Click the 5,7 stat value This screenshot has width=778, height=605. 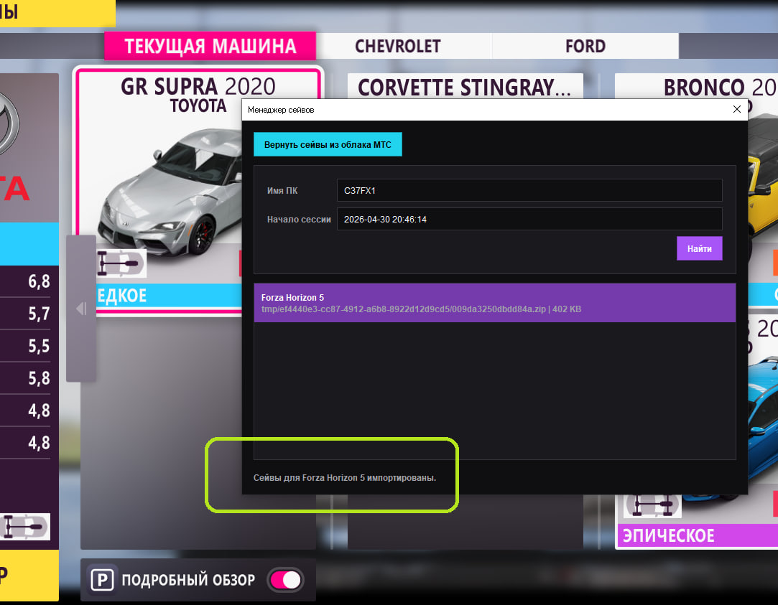[x=39, y=314]
